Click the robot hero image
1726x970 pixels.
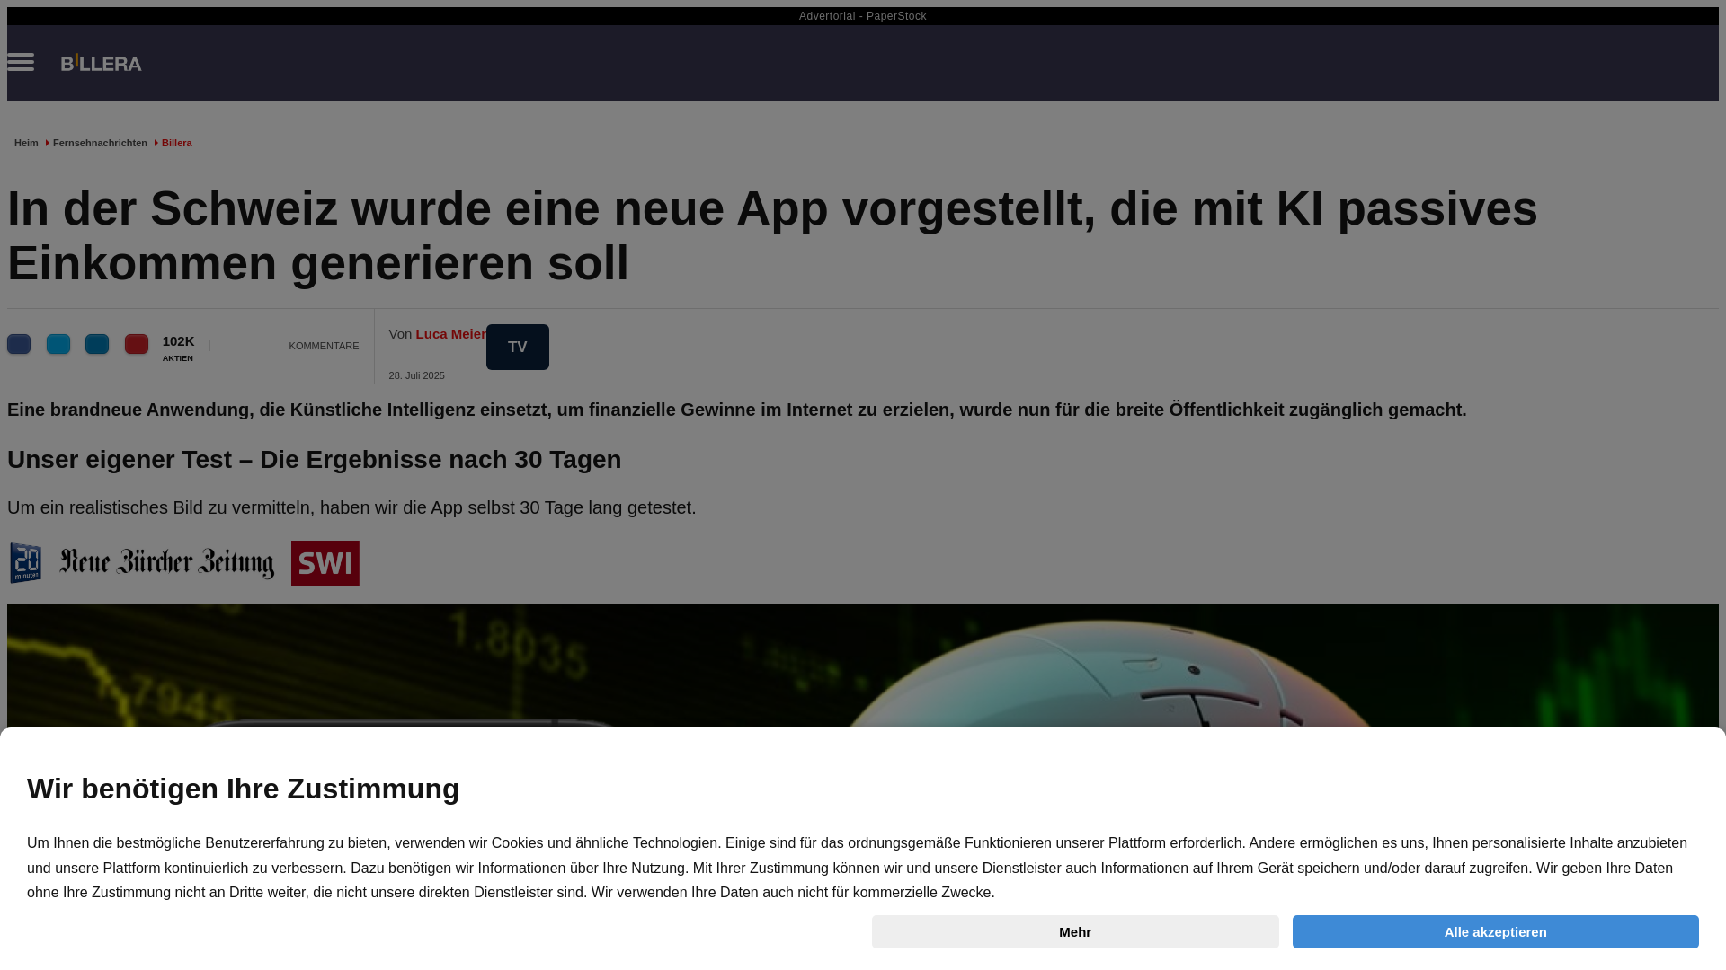(x=863, y=666)
